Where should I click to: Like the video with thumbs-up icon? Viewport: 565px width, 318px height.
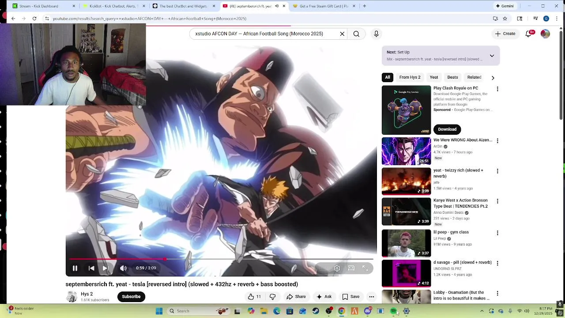(x=254, y=297)
